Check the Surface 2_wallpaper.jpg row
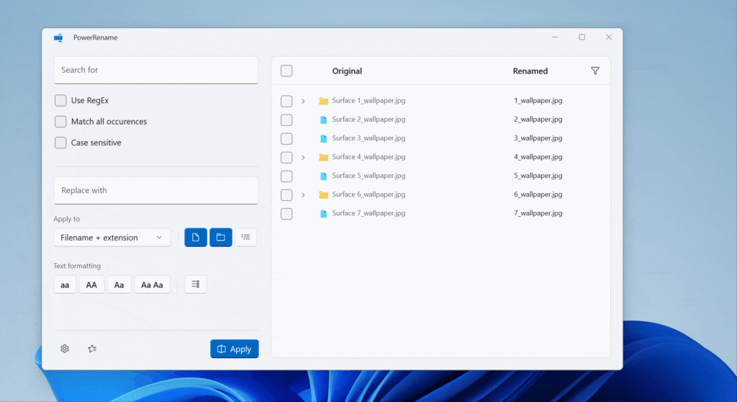 point(286,120)
